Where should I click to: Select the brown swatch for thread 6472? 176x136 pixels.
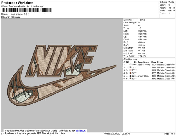click(131, 73)
